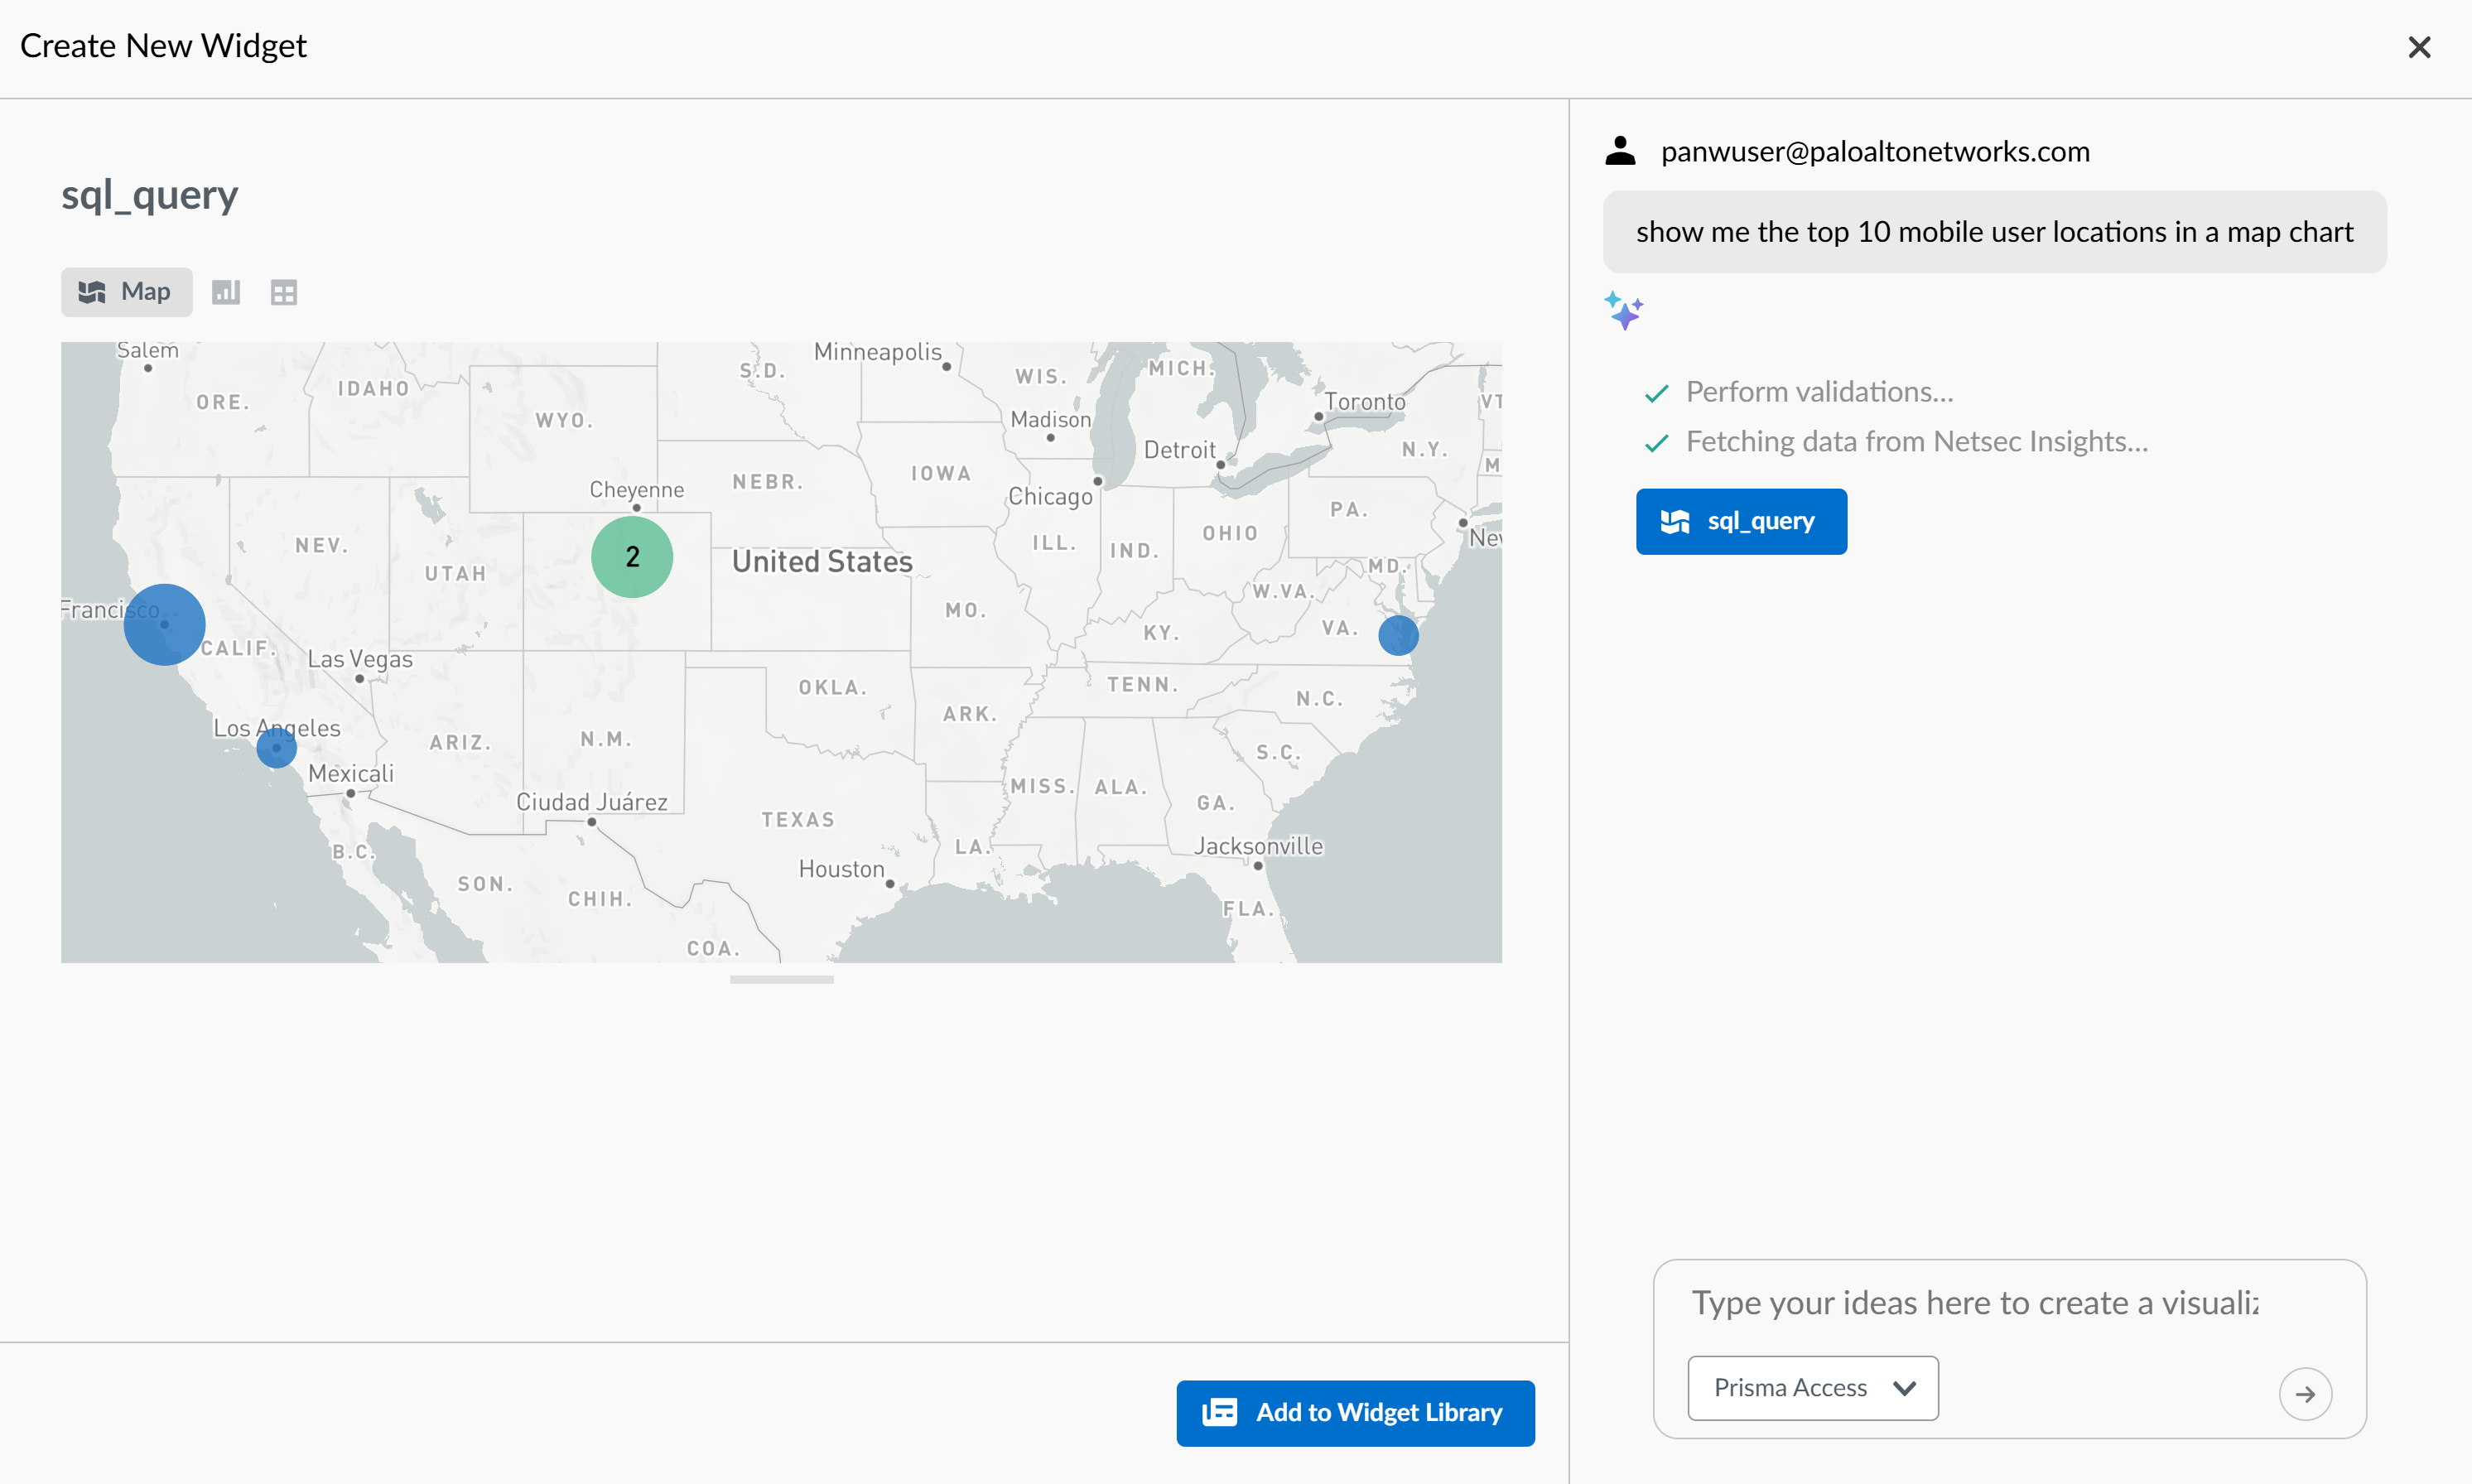Screen dimensions: 2472x1484
Task: Open the Prisma Access dropdown
Action: 1812,1388
